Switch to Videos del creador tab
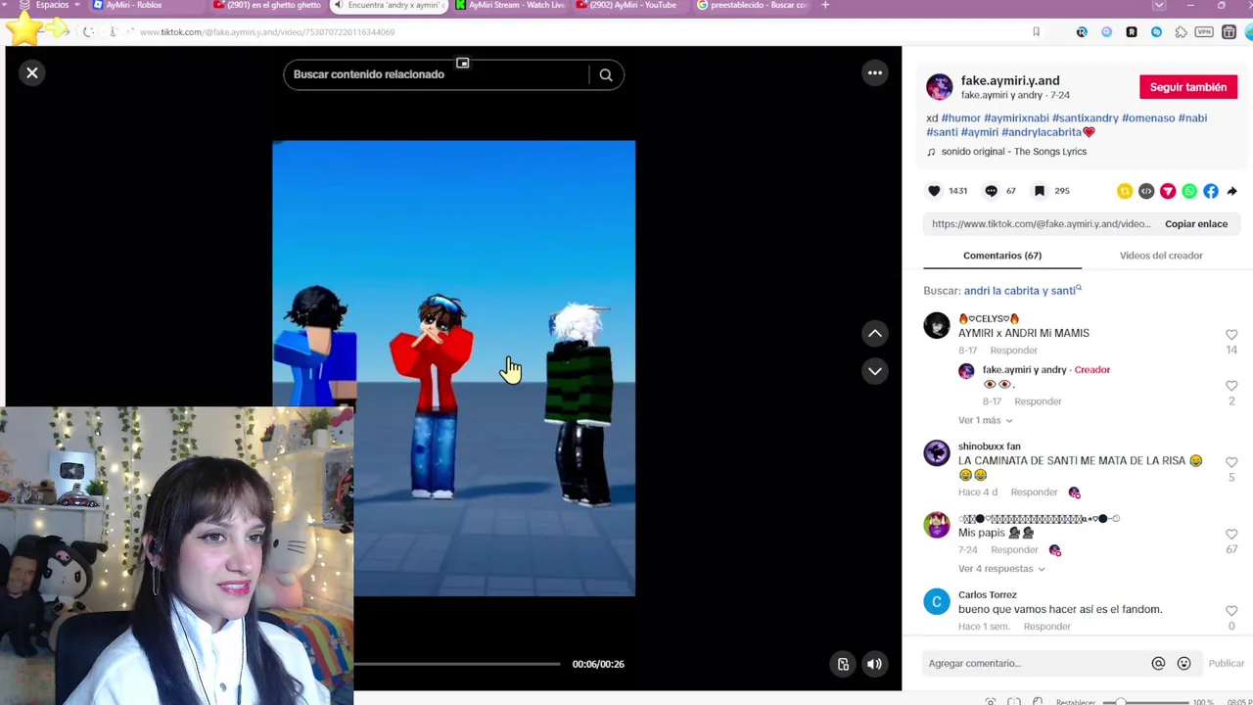The width and height of the screenshot is (1253, 705). point(1161,256)
